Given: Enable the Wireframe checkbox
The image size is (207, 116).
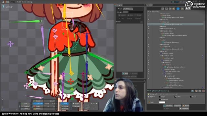Looking at the screenshot, I should (160, 100).
